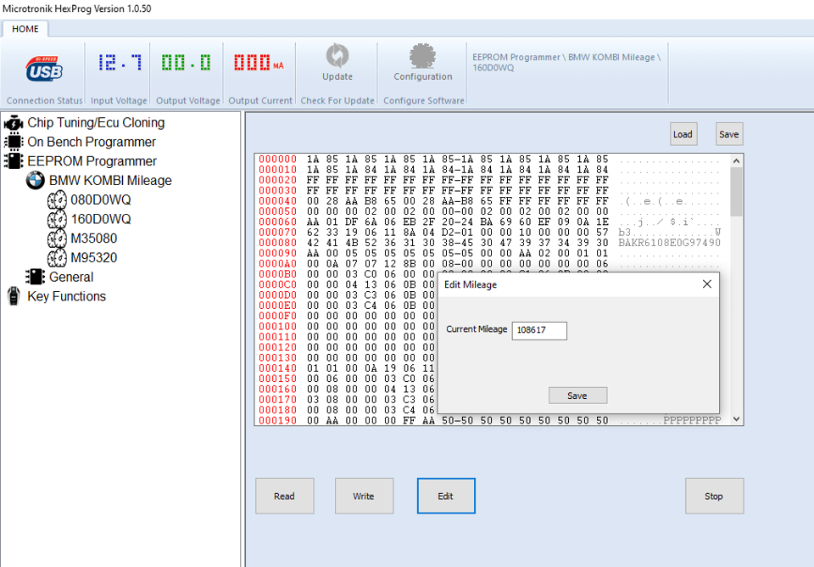The width and height of the screenshot is (814, 567).
Task: Select On Bench Programmer in the tree
Action: pyautogui.click(x=92, y=142)
